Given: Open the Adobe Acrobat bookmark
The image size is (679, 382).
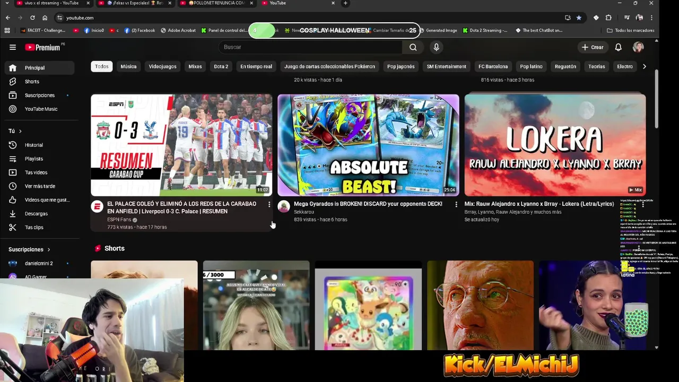Looking at the screenshot, I should pyautogui.click(x=178, y=30).
